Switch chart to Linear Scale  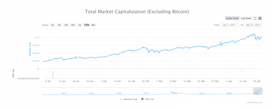[x=232, y=18]
